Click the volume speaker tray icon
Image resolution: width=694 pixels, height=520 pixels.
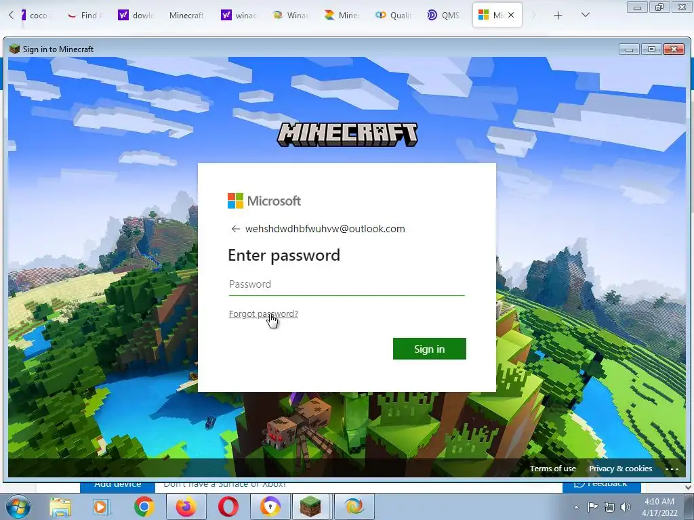(625, 507)
